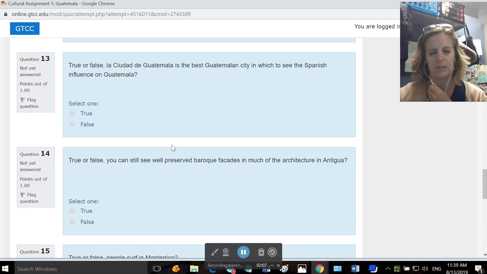Flag Question 14
Viewport: 487px width, 274px height.
[x=29, y=198]
